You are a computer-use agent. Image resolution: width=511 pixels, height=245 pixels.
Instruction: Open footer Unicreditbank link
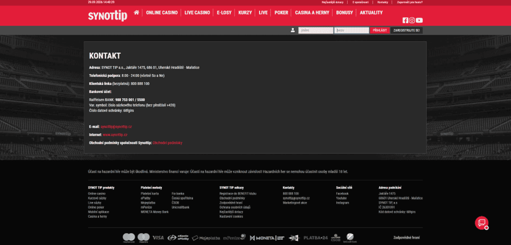pyautogui.click(x=181, y=207)
